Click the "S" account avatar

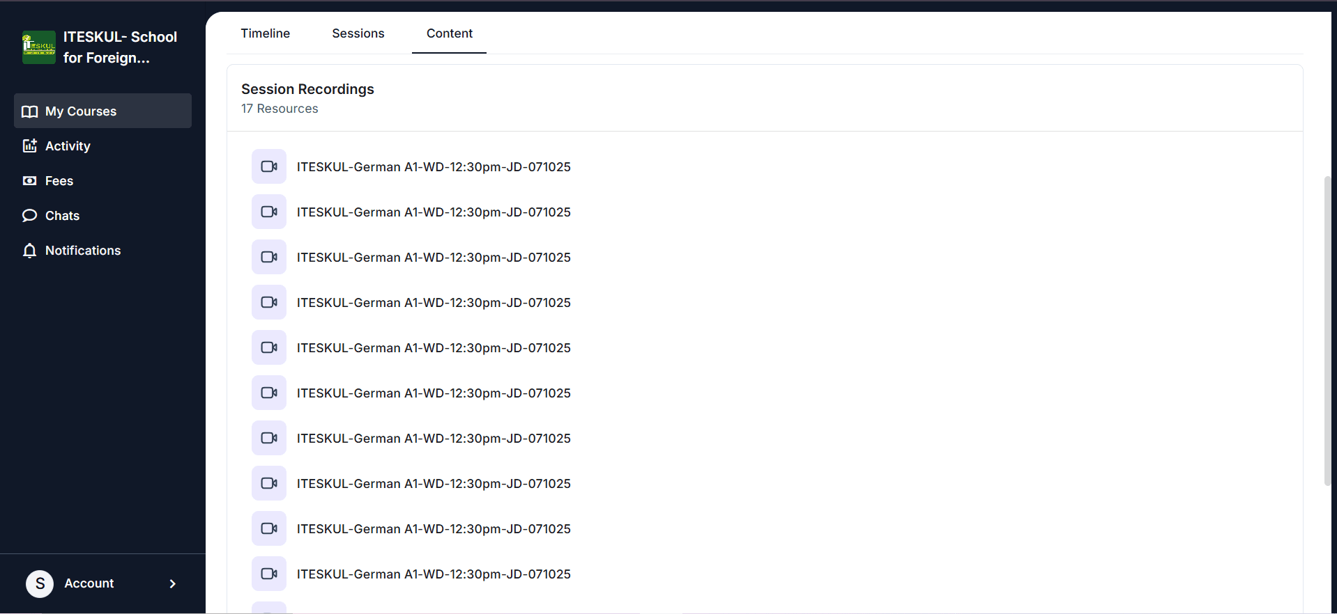pyautogui.click(x=40, y=583)
